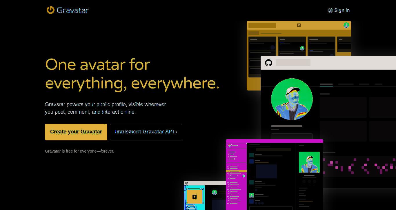Open Implement Gravatar API link

[x=146, y=132]
